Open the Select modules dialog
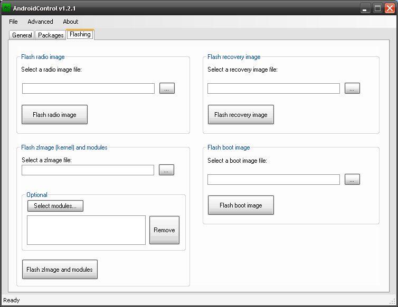The height and width of the screenshot is (307, 398). coord(55,206)
